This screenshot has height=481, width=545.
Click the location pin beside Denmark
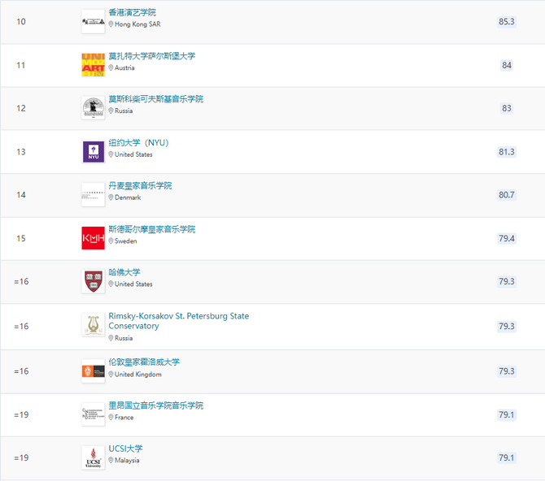(x=111, y=197)
